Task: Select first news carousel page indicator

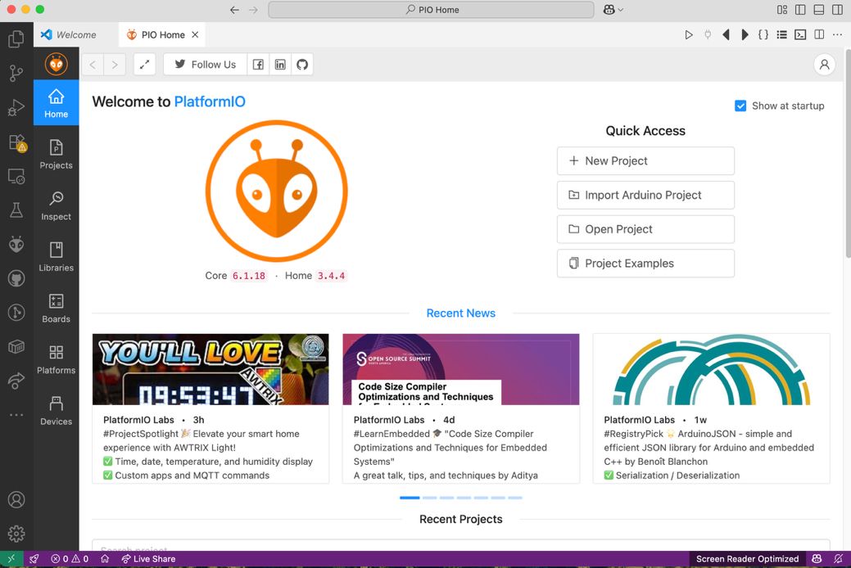Action: (x=410, y=498)
